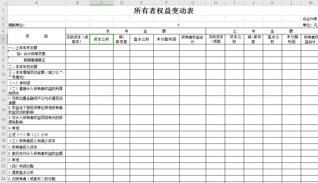Select the (四)利润分配 cell
This screenshot has width=318, height=183.
pos(37,166)
